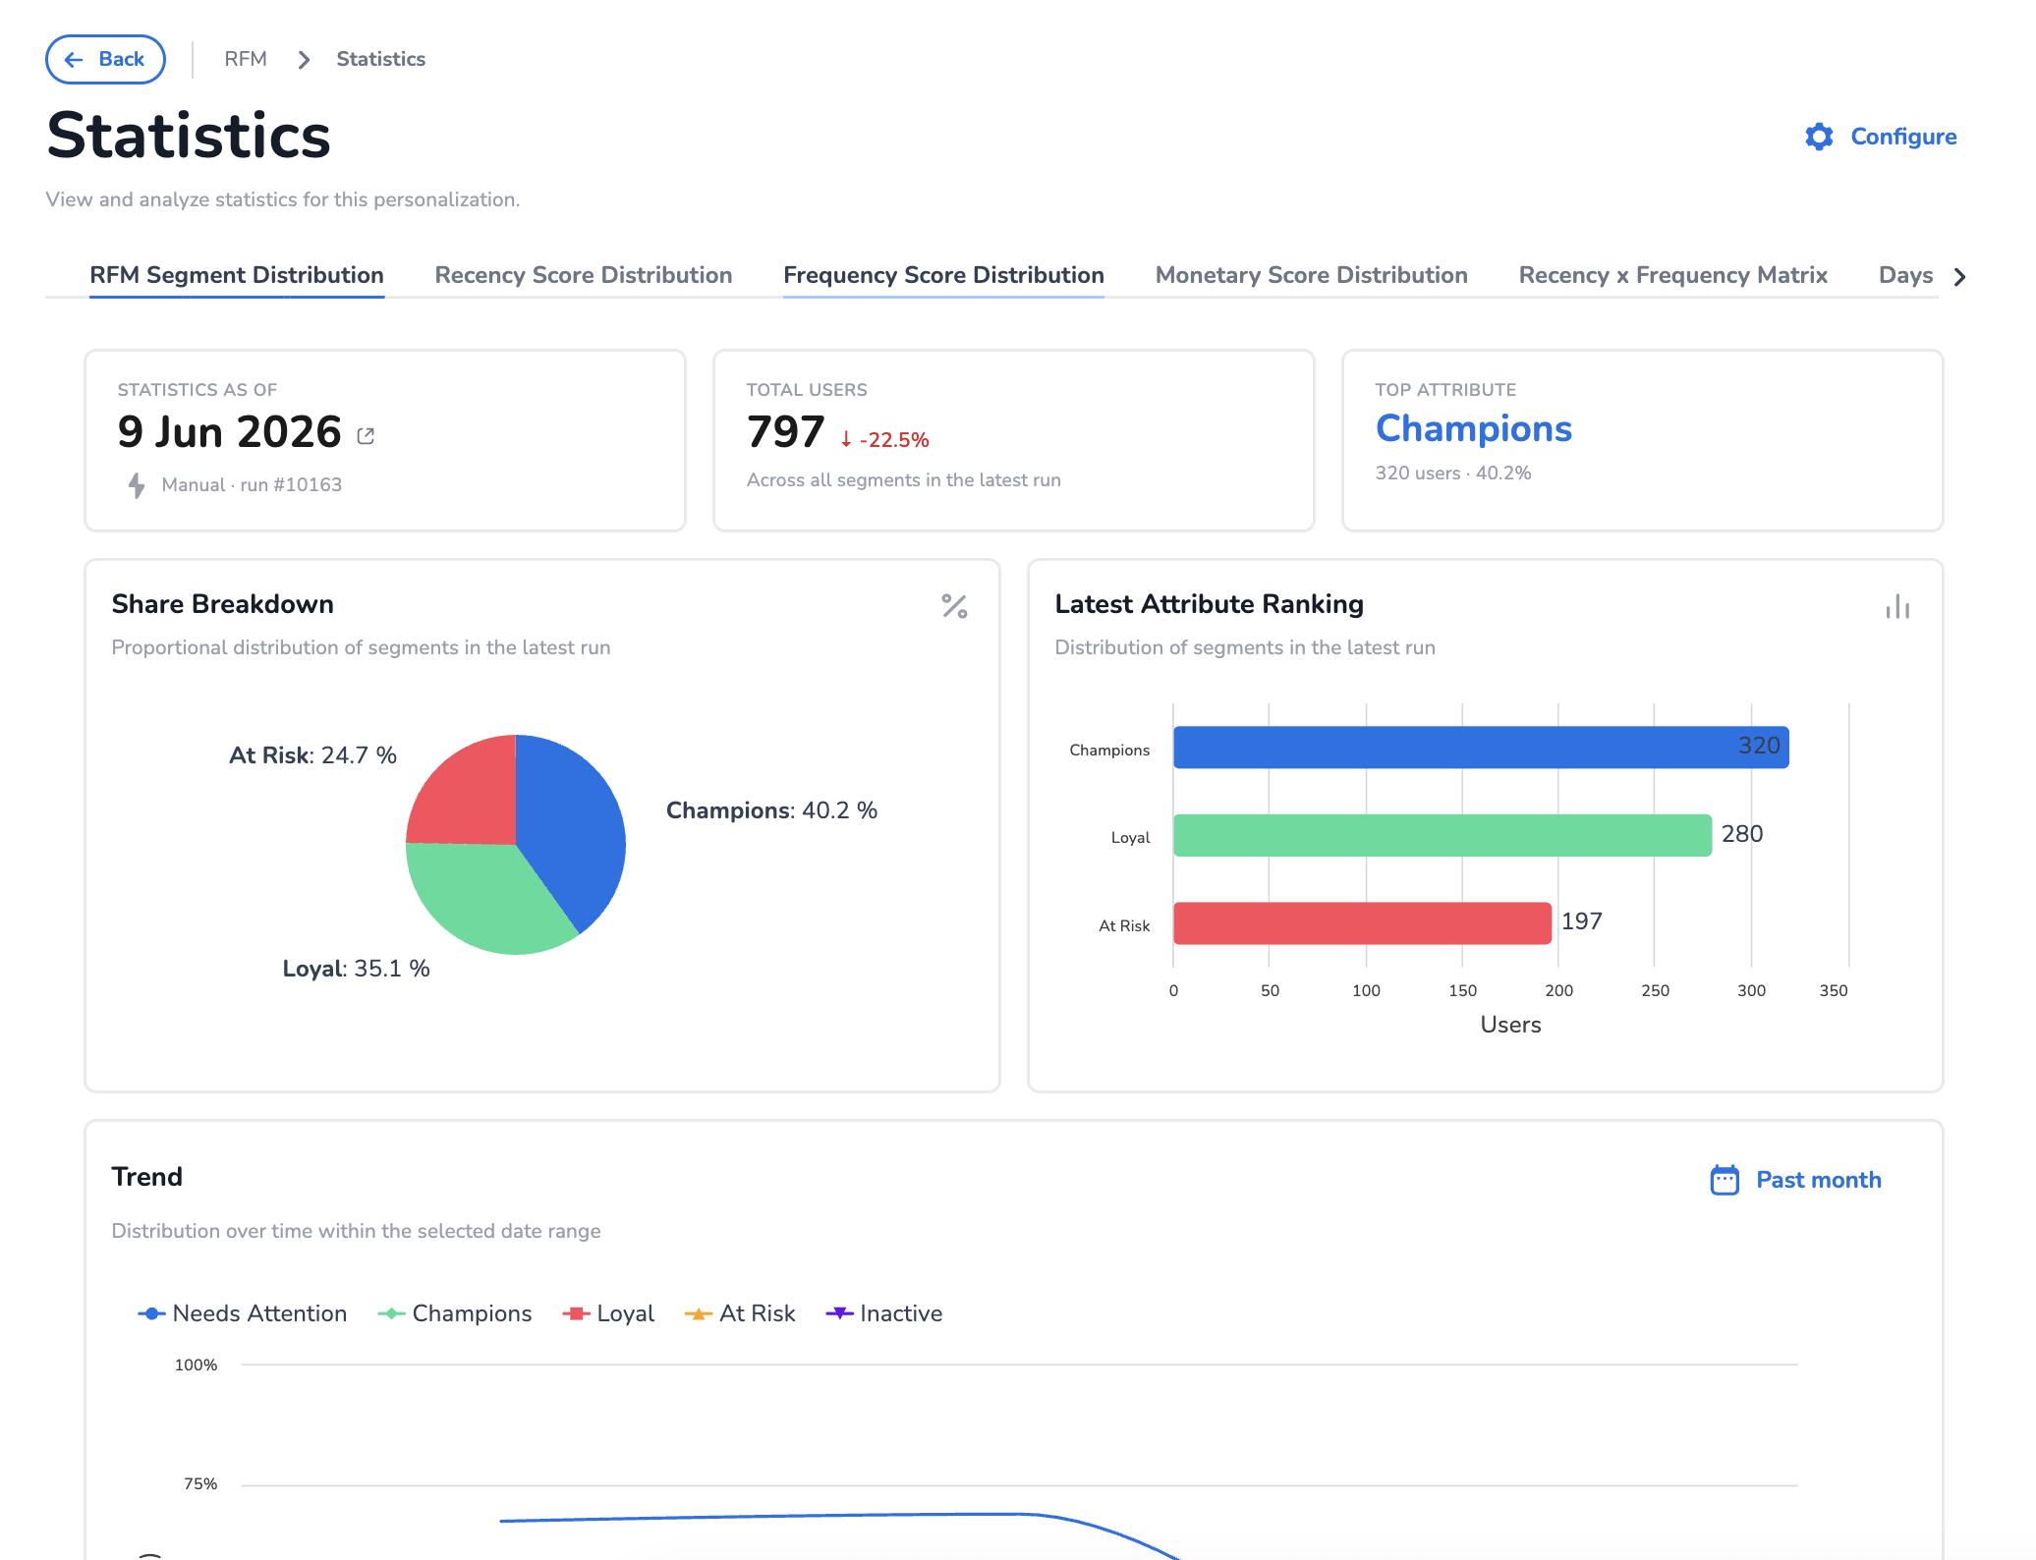Click the '320 users · 40.2%' text
The image size is (2036, 1560).
1453,473
